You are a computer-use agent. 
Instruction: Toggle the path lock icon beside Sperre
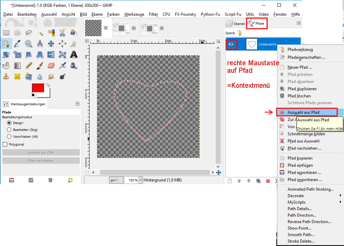240,33
